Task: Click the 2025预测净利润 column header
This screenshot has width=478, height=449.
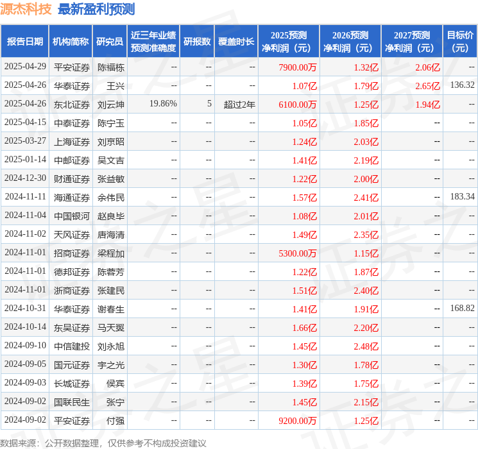Action: (x=289, y=42)
